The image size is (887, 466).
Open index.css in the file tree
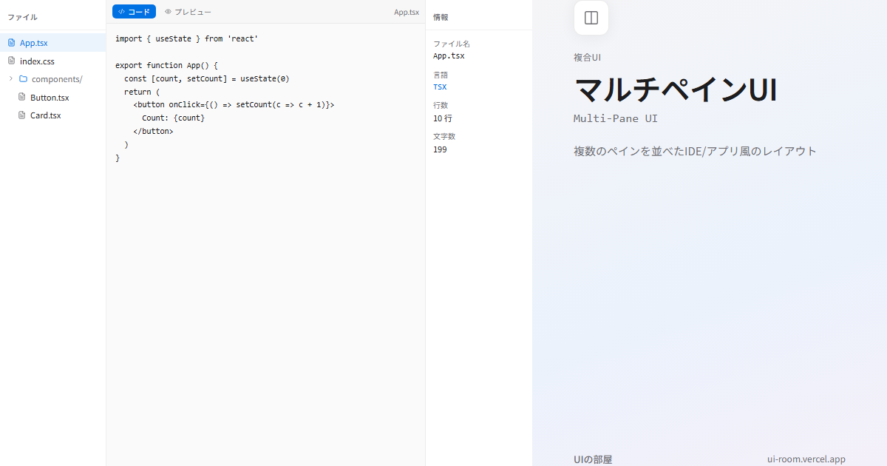pos(52,61)
